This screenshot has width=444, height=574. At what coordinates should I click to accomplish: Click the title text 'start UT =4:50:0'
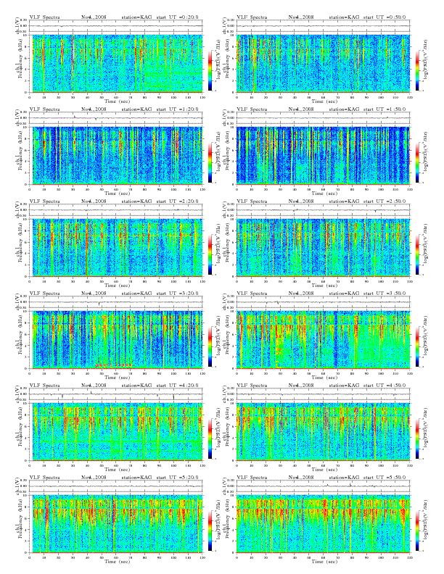coord(385,385)
